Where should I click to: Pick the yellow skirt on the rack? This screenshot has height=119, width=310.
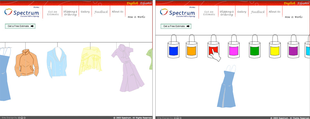[90, 61]
